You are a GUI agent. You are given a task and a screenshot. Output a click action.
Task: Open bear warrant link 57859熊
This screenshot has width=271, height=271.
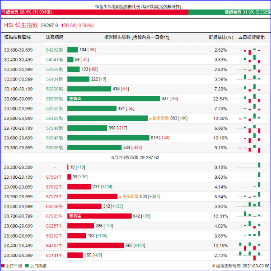55,69
